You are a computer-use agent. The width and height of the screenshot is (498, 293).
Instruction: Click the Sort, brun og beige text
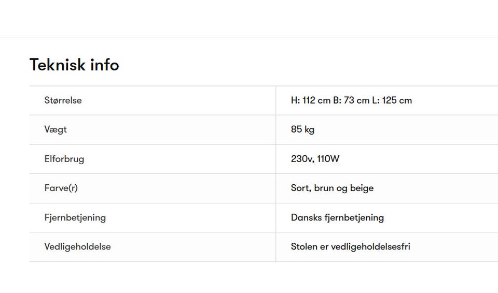(x=332, y=188)
